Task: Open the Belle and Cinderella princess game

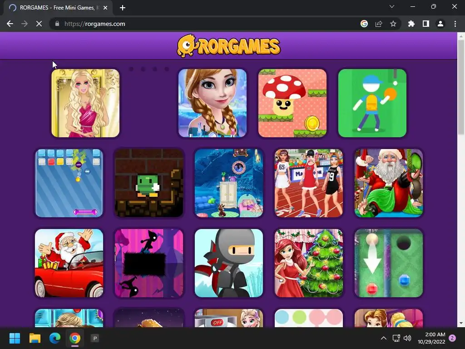Action: [389, 318]
